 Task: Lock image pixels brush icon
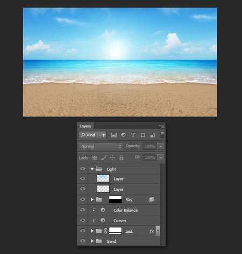pyautogui.click(x=104, y=158)
